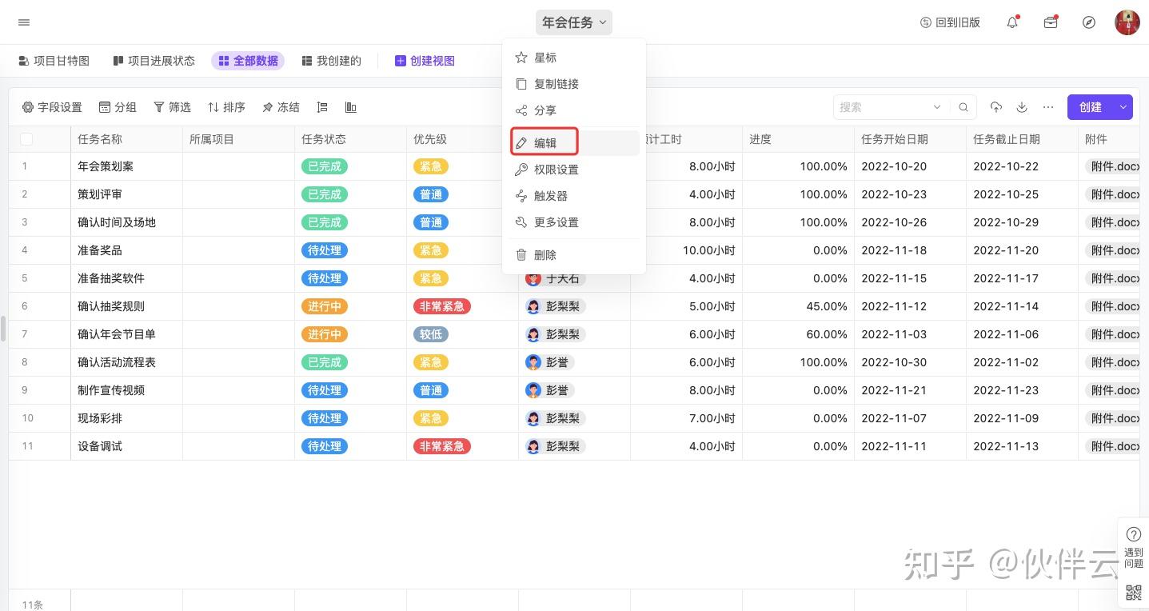Click the start date 2022-11-21
This screenshot has width=1149, height=611.
click(894, 390)
